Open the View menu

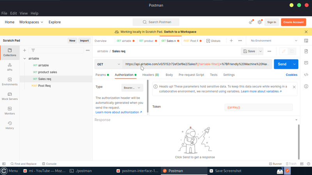click(x=23, y=13)
